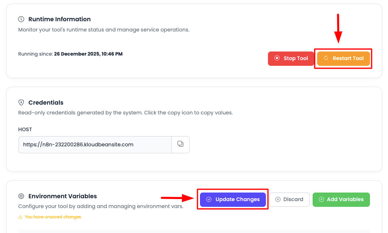
Task: Copy the HOST value with copy icon
Action: point(180,144)
